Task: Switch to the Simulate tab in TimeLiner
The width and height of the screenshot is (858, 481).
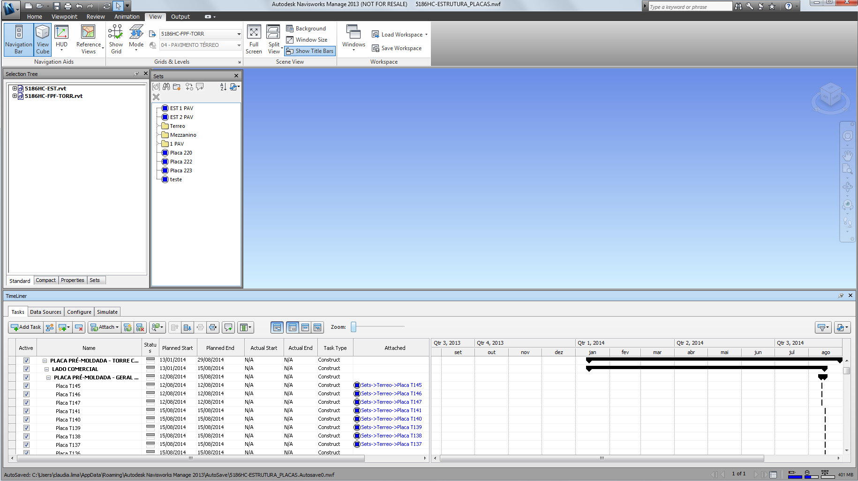Action: click(107, 312)
